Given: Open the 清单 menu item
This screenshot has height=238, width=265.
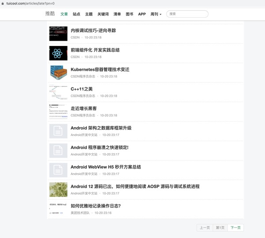Looking at the screenshot, I should pos(117,14).
